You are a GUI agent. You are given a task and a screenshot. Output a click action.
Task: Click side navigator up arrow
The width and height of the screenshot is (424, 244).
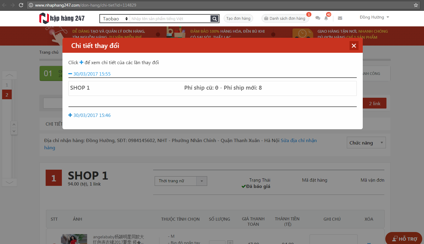coord(10,75)
